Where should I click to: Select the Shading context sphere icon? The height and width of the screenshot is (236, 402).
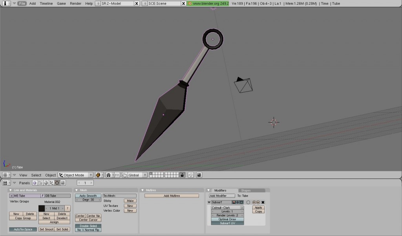tap(46, 183)
